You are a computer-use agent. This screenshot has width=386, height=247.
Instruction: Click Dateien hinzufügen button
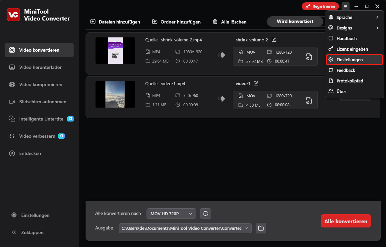[x=115, y=22]
